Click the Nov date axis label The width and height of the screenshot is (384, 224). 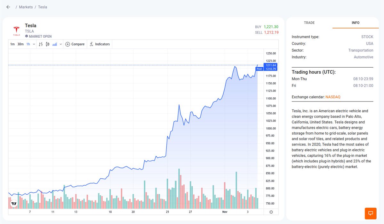click(225, 212)
